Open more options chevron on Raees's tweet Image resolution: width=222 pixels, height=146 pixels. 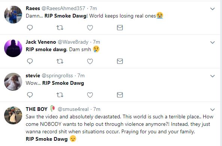pos(213,9)
